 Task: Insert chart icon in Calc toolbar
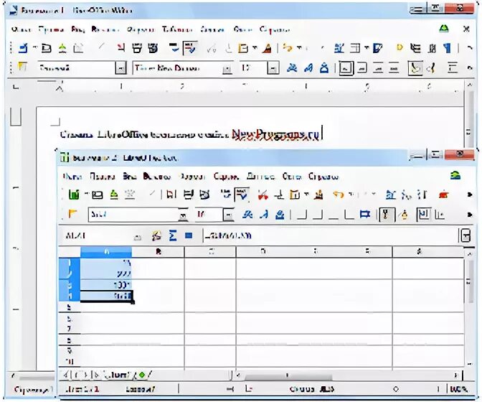pos(443,195)
